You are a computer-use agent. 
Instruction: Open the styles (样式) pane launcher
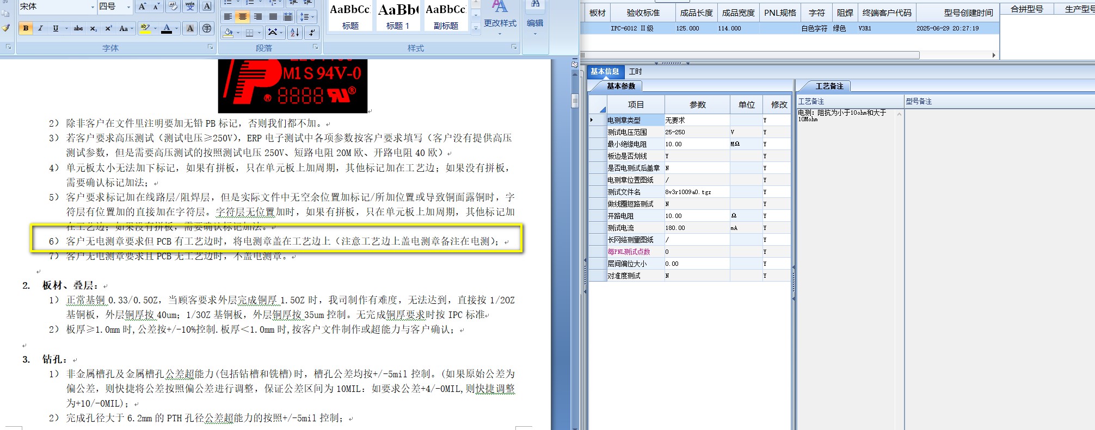pyautogui.click(x=514, y=47)
